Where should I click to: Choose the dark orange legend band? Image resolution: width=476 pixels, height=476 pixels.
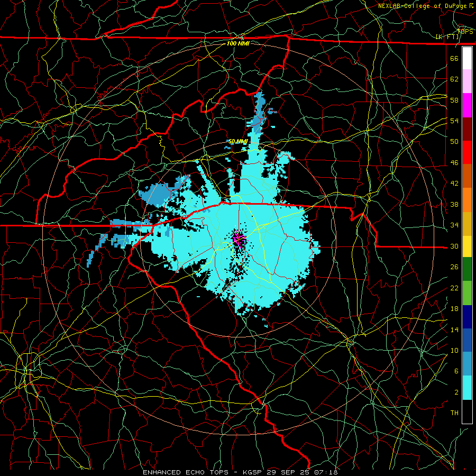coord(467,176)
